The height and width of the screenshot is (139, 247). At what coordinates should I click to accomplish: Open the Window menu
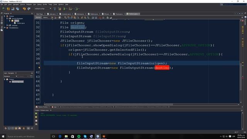(x=61, y=4)
